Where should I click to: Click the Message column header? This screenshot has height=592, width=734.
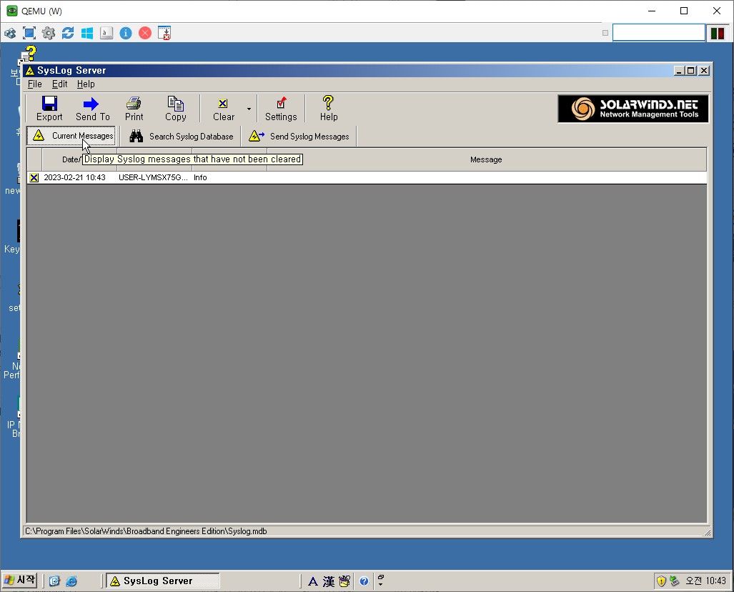pyautogui.click(x=486, y=159)
